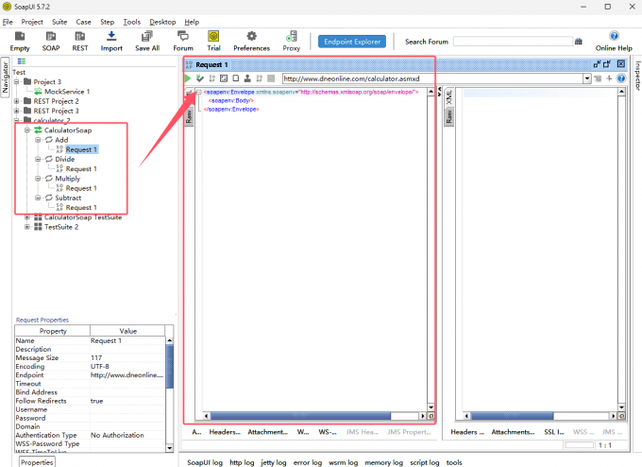Maximize the Request 1 inner window
This screenshot has width=642, height=467.
click(607, 64)
